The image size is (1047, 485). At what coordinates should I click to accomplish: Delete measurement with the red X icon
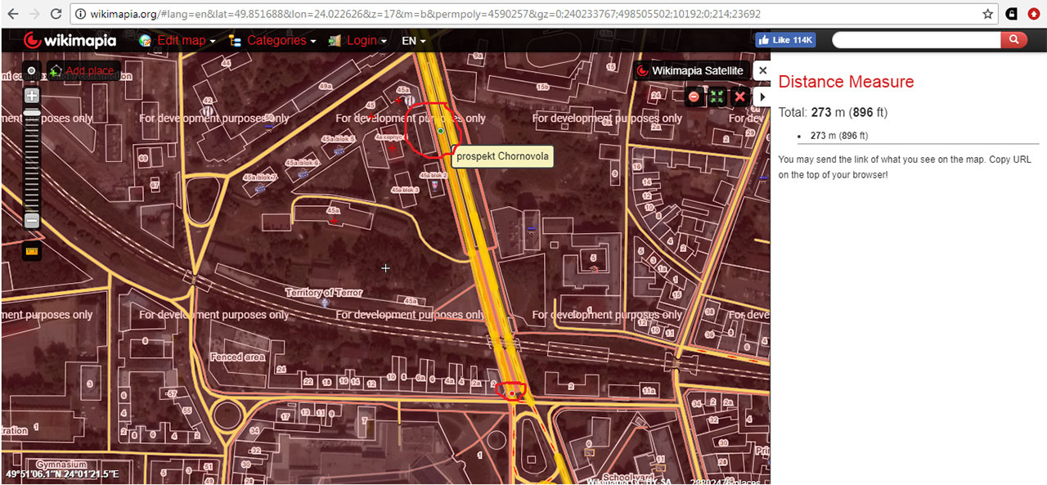pos(740,97)
